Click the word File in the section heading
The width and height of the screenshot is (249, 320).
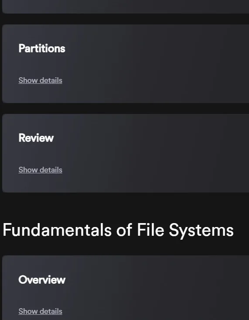click(x=150, y=230)
